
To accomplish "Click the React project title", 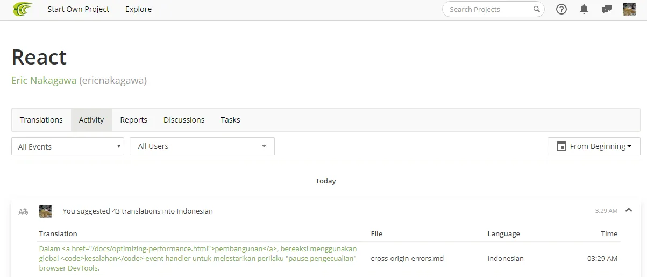I will 39,57.
